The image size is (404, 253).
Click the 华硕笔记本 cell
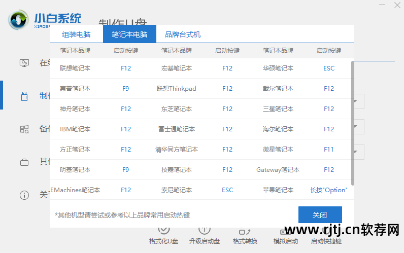tap(278, 68)
